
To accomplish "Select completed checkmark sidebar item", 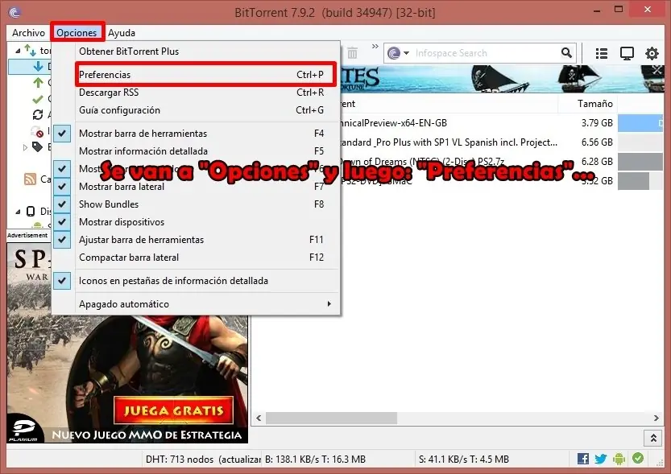I will pos(38,99).
